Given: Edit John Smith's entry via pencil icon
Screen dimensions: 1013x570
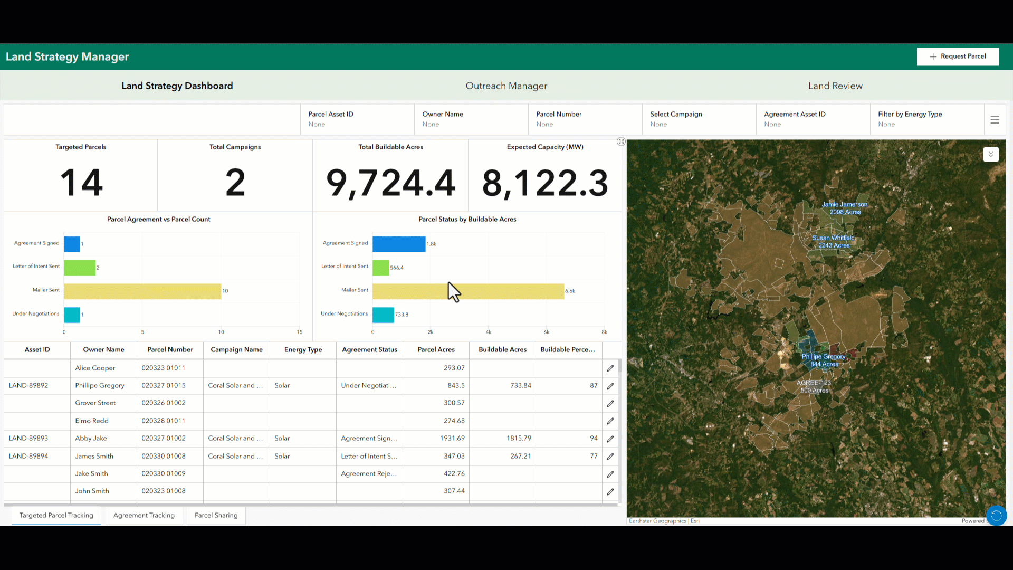Looking at the screenshot, I should coord(610,491).
